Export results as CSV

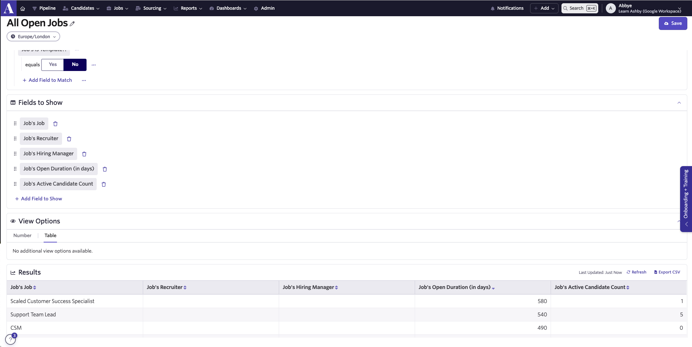click(667, 272)
